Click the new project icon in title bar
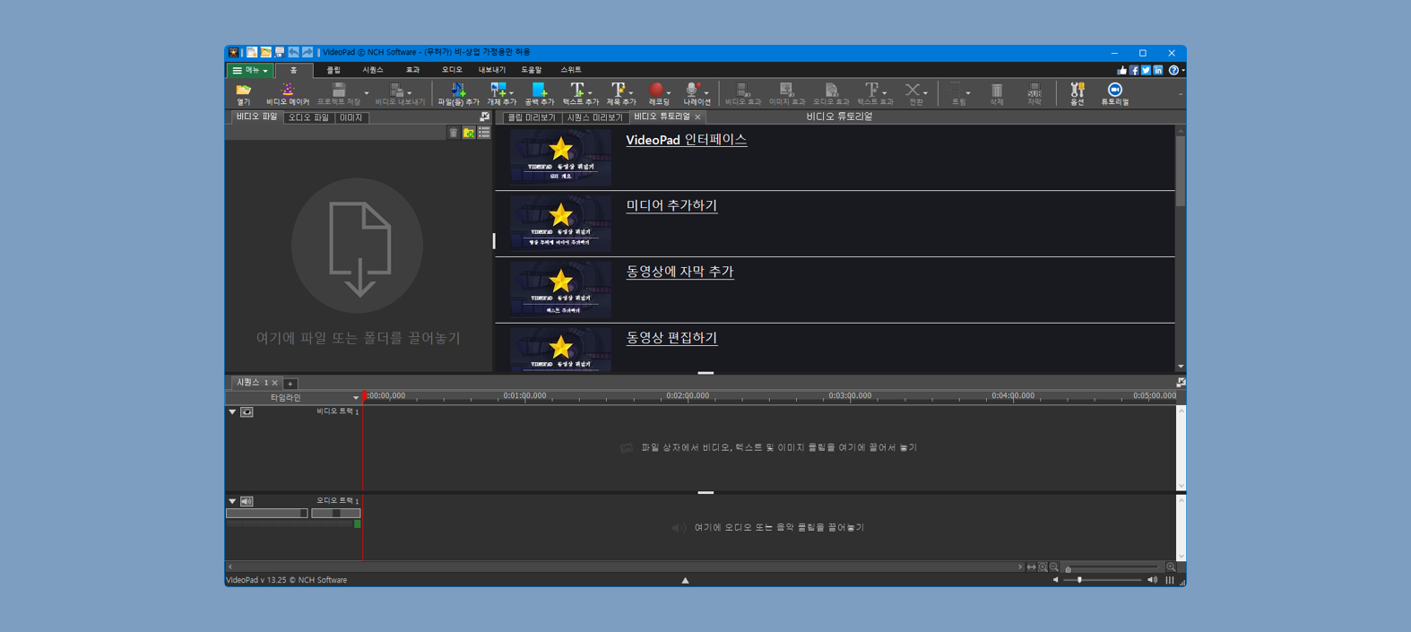The image size is (1411, 632). [252, 53]
